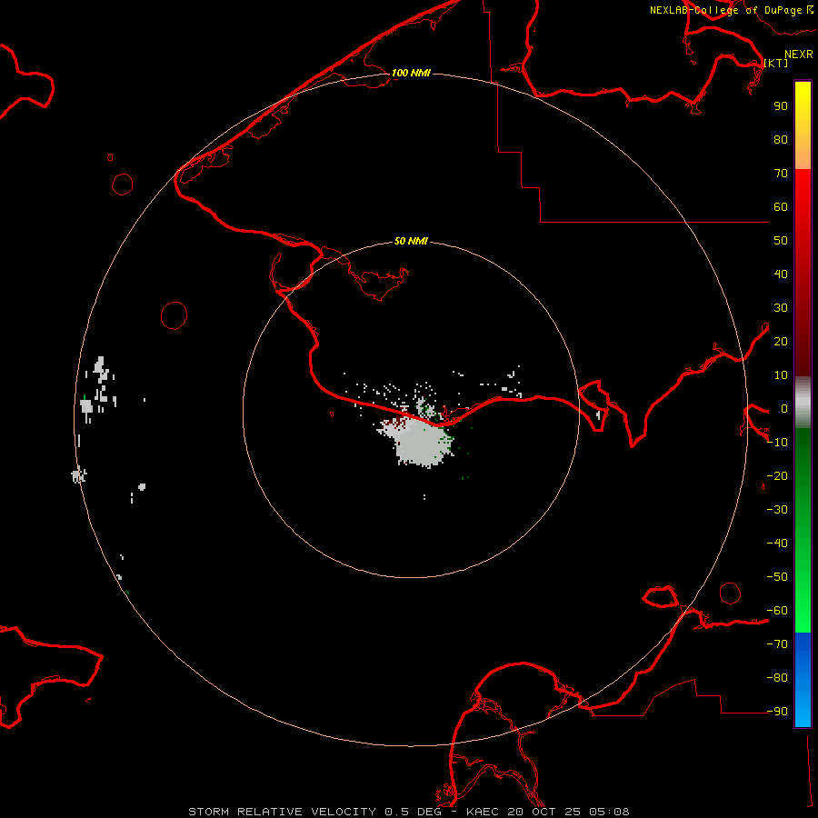Image resolution: width=818 pixels, height=818 pixels.
Task: Click the 70 value on velocity scale
Action: (781, 174)
